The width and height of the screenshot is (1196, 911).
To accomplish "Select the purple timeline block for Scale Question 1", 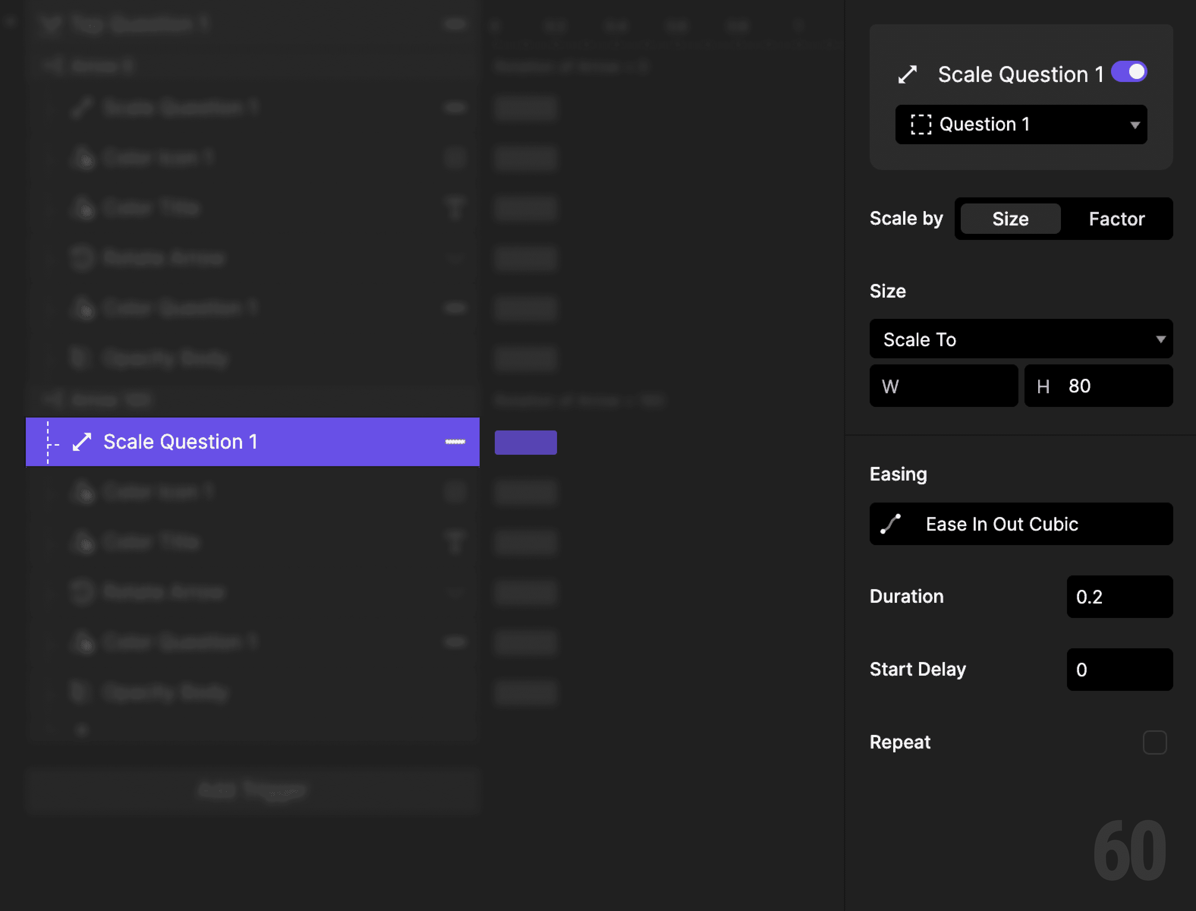I will coord(526,443).
